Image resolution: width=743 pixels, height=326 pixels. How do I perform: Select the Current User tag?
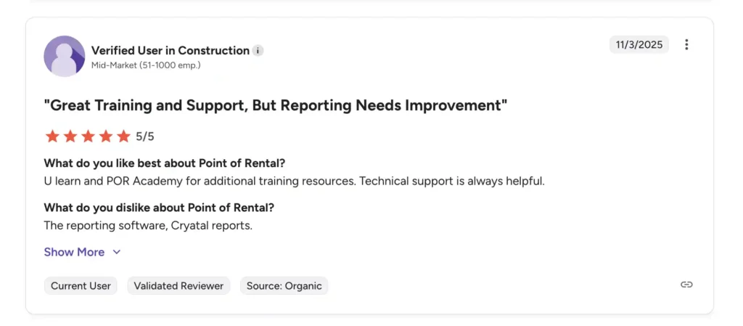click(81, 286)
